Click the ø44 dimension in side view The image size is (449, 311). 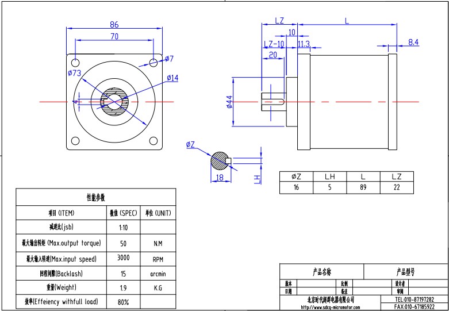point(229,102)
